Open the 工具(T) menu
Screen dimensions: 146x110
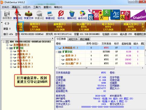coord(37,7)
